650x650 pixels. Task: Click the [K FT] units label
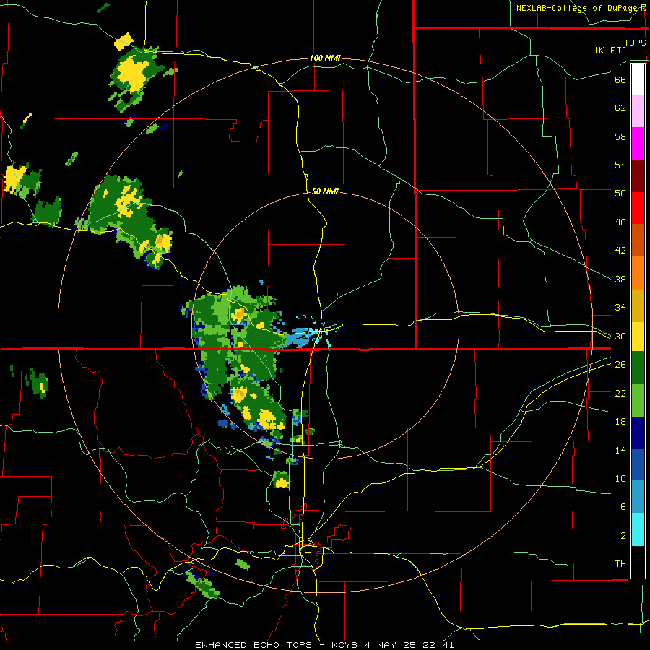point(610,50)
